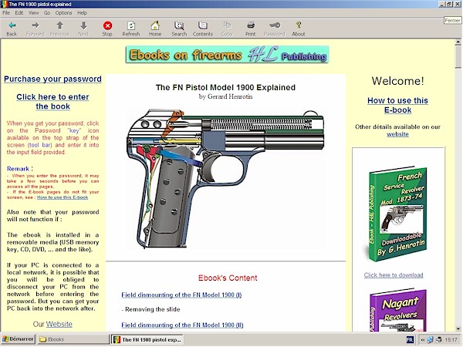The image size is (463, 347).
Task: Print the page with the Print icon
Action: (x=250, y=25)
